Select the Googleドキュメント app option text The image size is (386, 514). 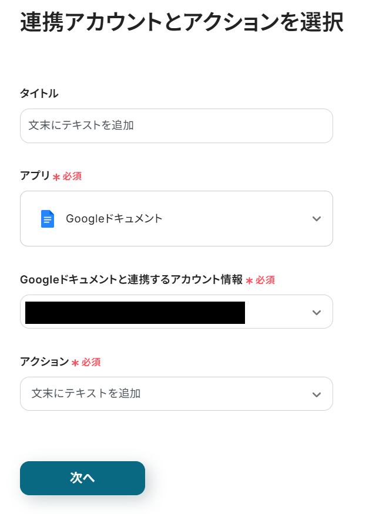click(x=114, y=219)
